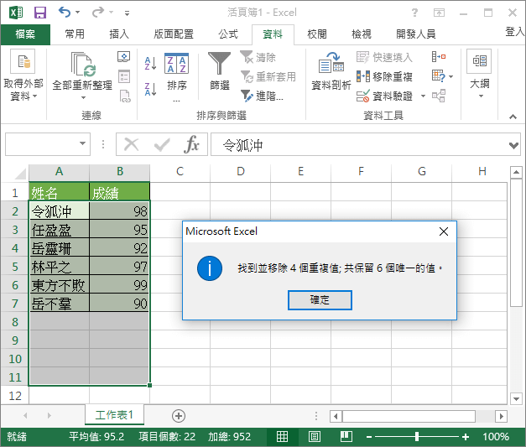Click the zoom slider in status bar

click(419, 437)
